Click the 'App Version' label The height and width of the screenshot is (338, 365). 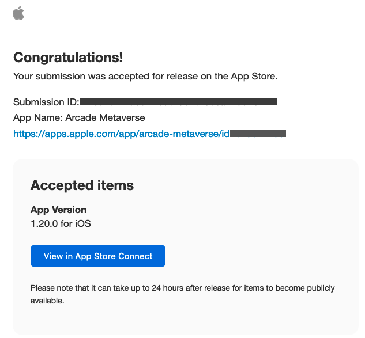(x=58, y=210)
